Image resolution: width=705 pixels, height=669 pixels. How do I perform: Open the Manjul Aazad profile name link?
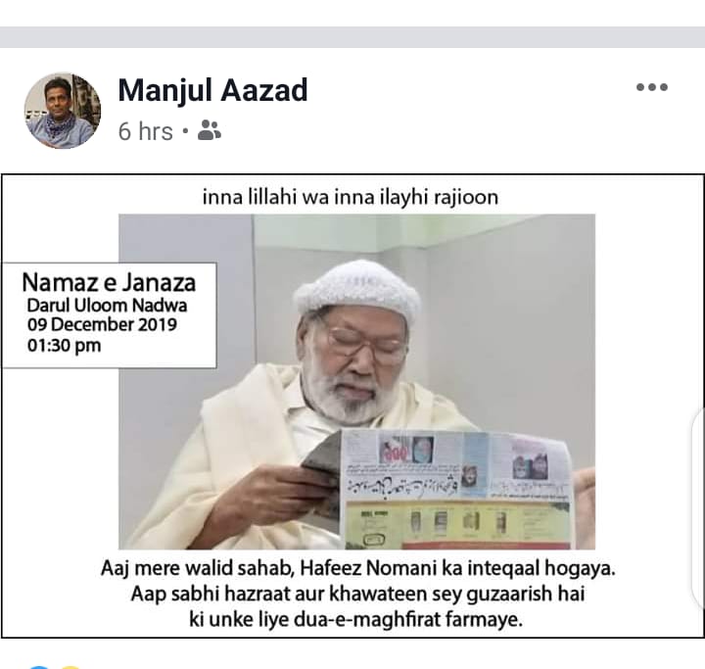[212, 91]
